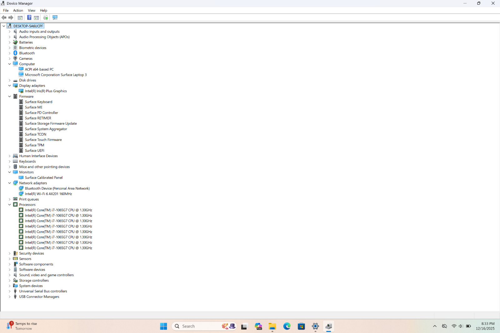Select the Surface TPM entry

coord(34,145)
